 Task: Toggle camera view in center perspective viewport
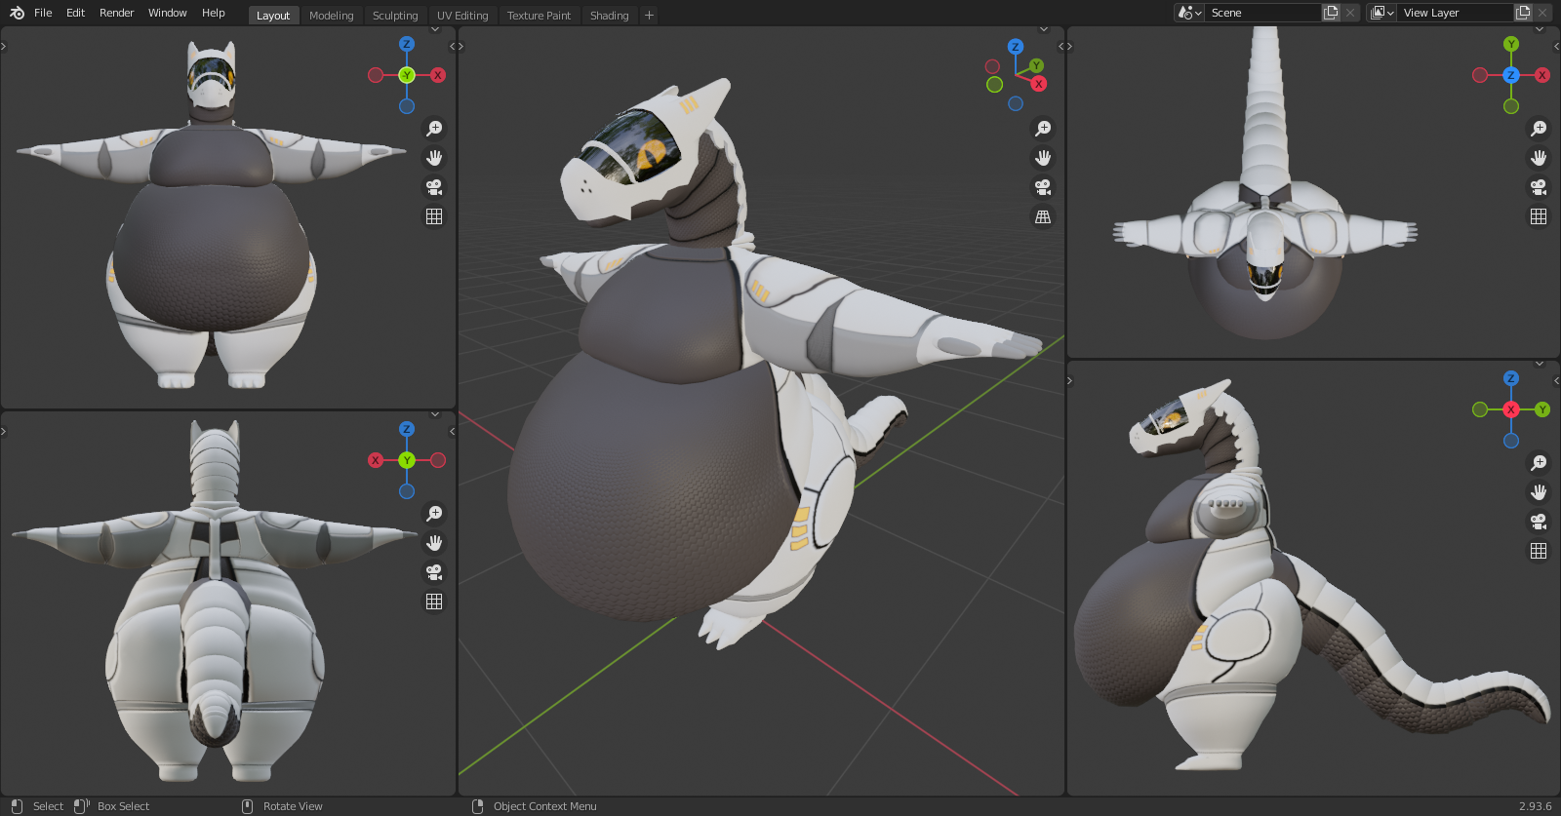point(1043,187)
